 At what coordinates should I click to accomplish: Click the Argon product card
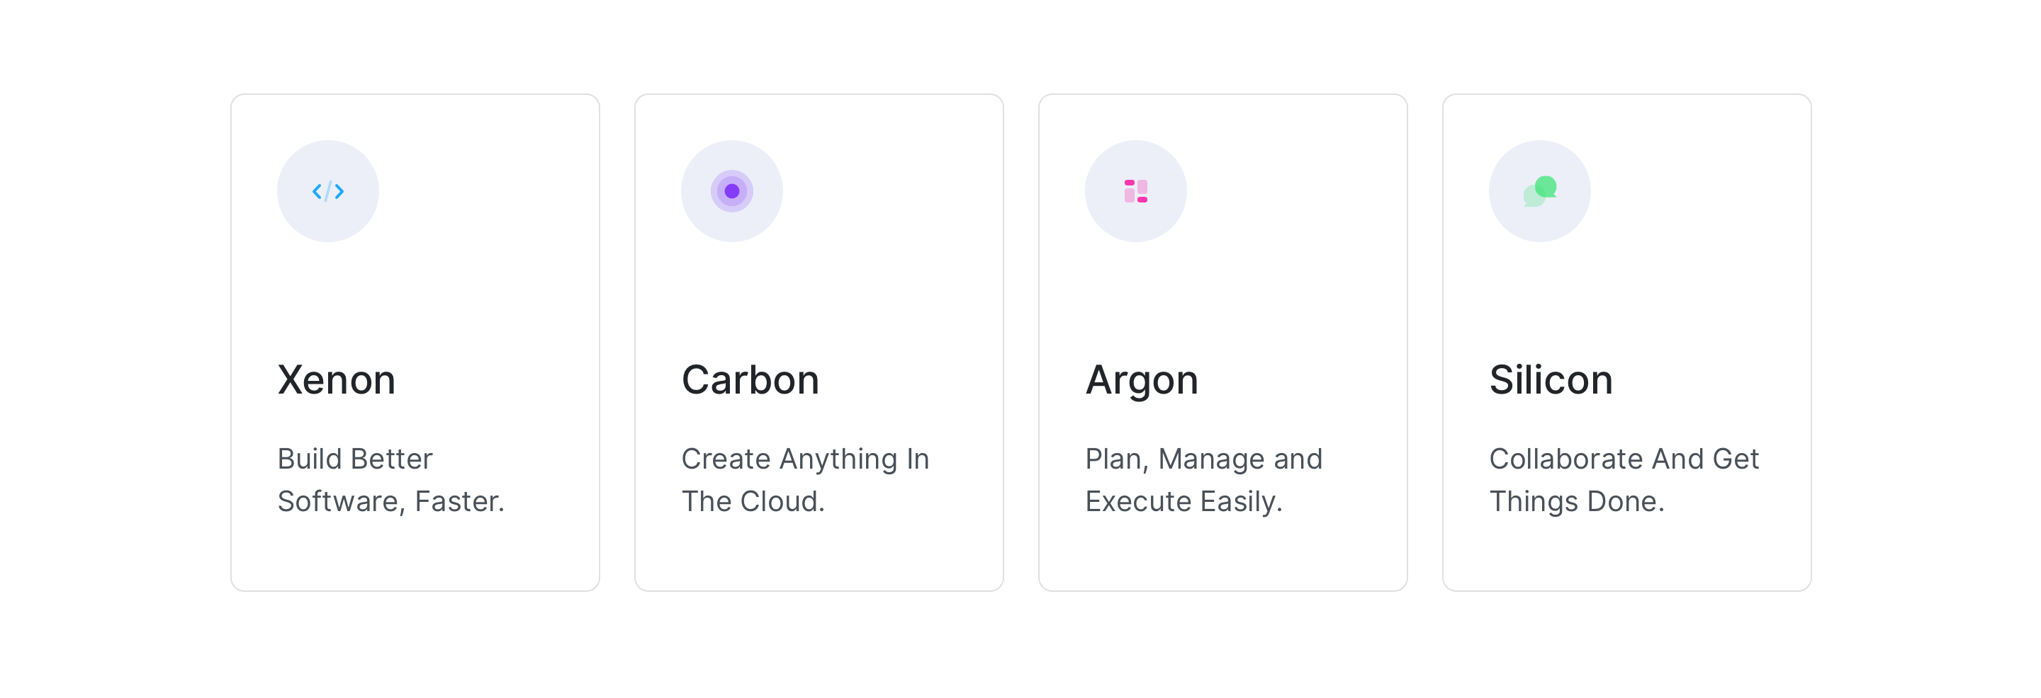point(1223,343)
